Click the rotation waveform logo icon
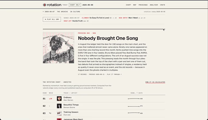 [x=44, y=5]
